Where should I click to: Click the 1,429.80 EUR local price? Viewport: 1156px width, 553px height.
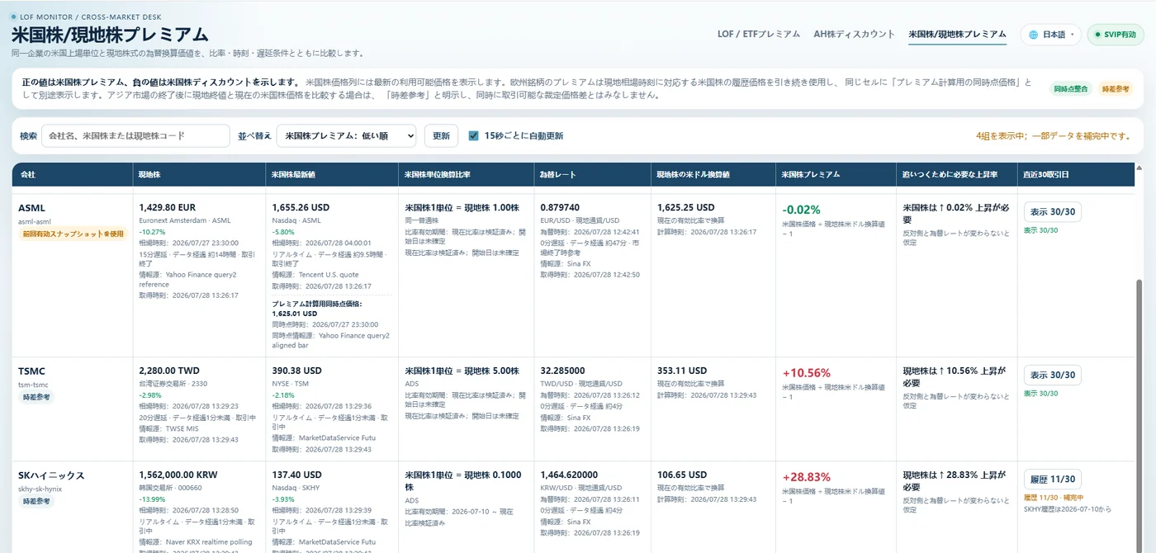click(168, 208)
